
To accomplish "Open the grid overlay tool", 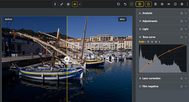I will tap(68, 4).
